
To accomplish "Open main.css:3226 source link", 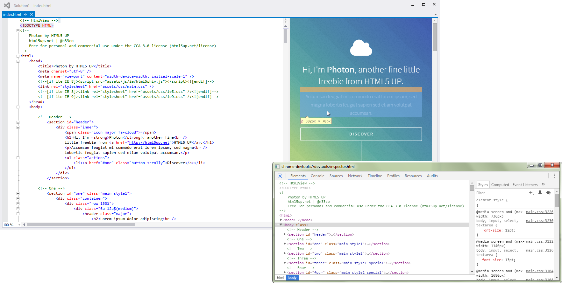I will 539,212.
